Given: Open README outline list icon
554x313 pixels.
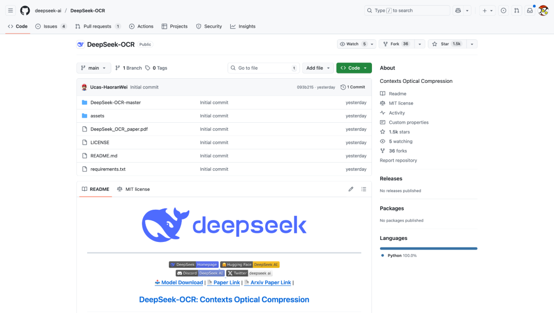Looking at the screenshot, I should tap(364, 189).
